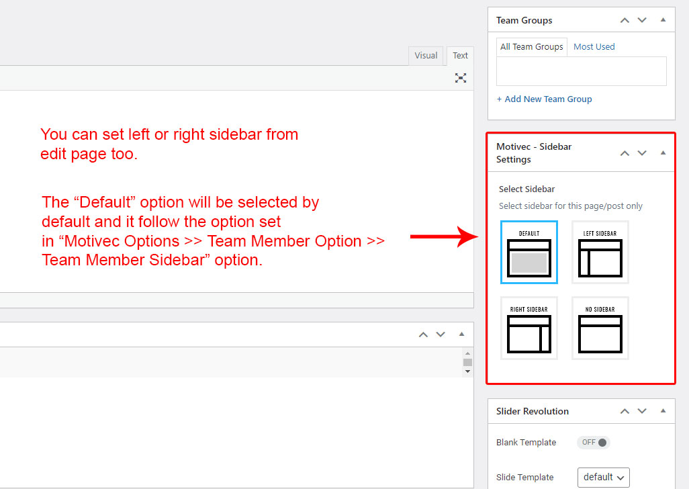Collapse the Slider Revolution panel
The image size is (689, 489).
tap(663, 411)
